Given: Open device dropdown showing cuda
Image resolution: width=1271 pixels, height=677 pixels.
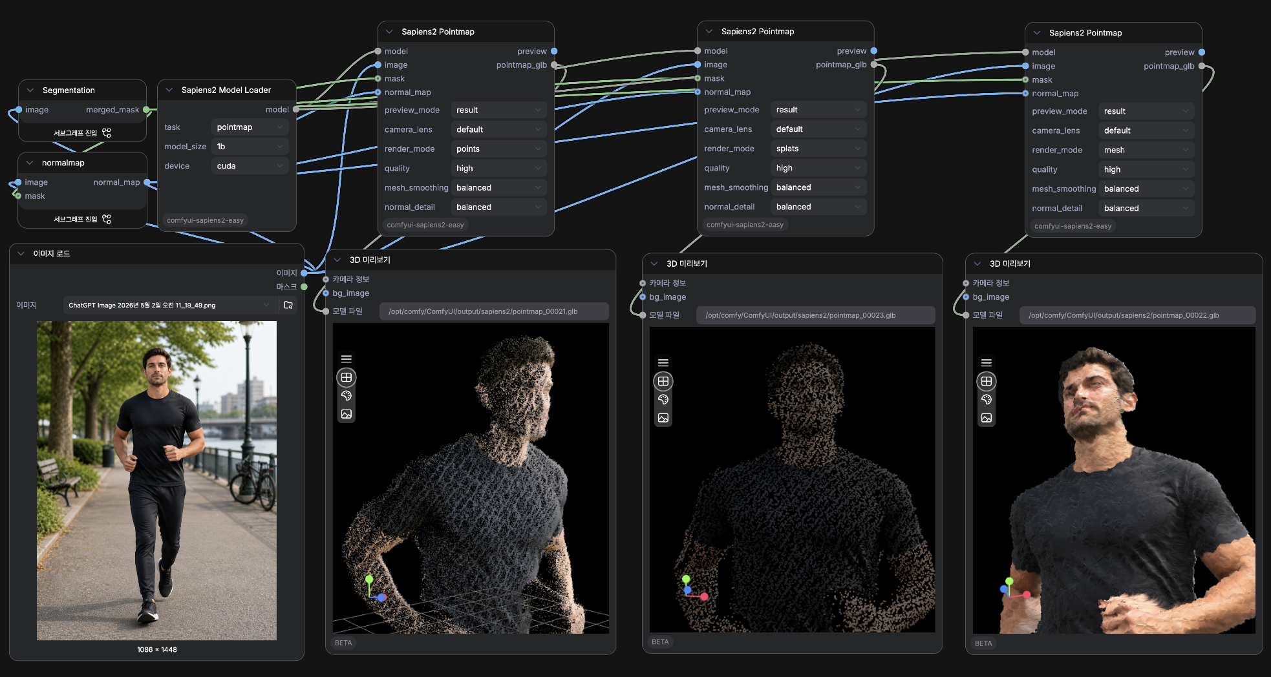Looking at the screenshot, I should click(250, 166).
